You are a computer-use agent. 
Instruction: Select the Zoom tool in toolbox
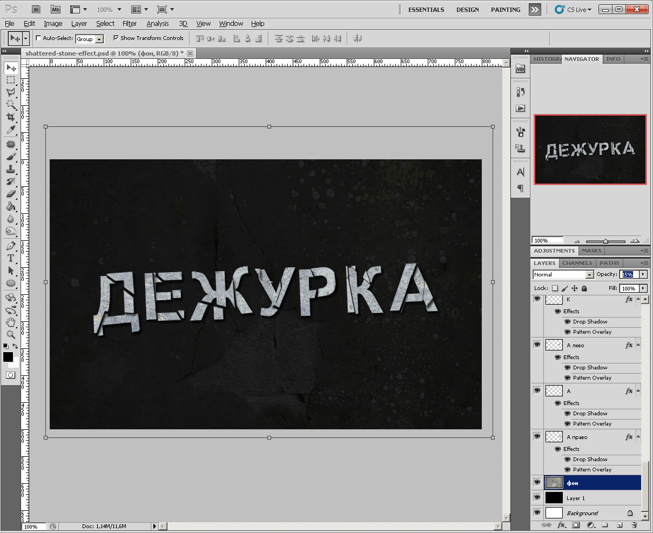pyautogui.click(x=10, y=334)
